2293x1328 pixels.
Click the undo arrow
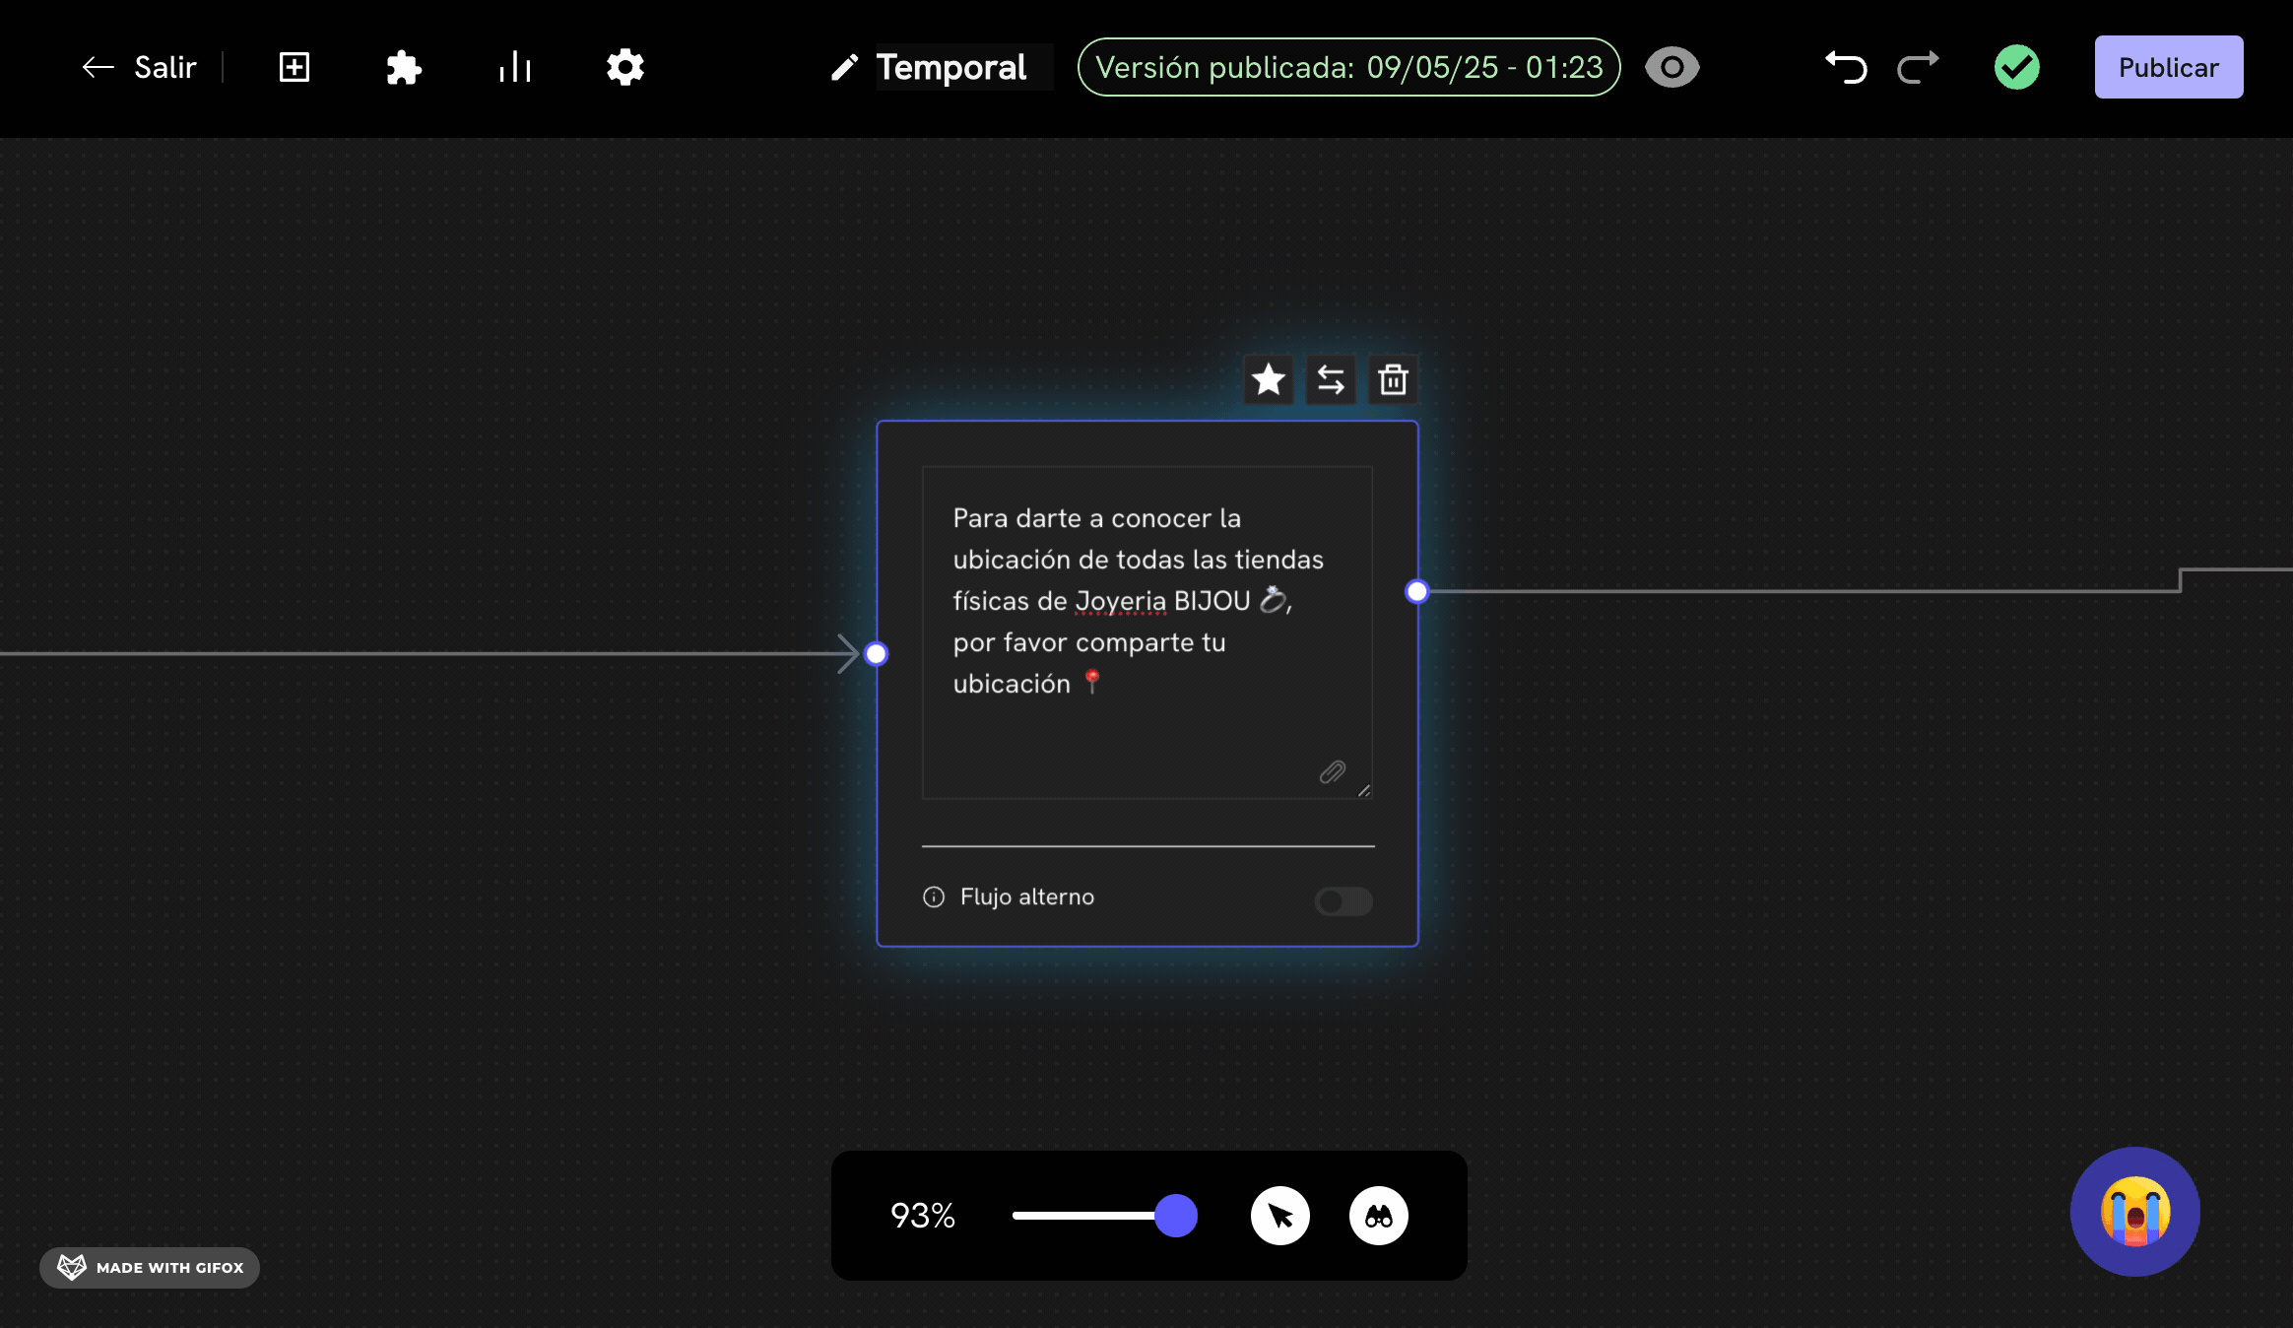click(1846, 67)
